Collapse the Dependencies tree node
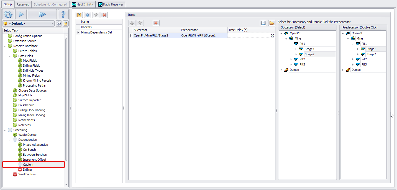The height and width of the screenshot is (190, 397). [10, 140]
